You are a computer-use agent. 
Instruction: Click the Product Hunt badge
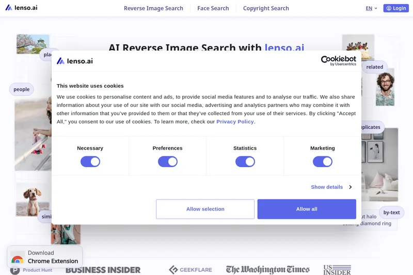point(31,270)
